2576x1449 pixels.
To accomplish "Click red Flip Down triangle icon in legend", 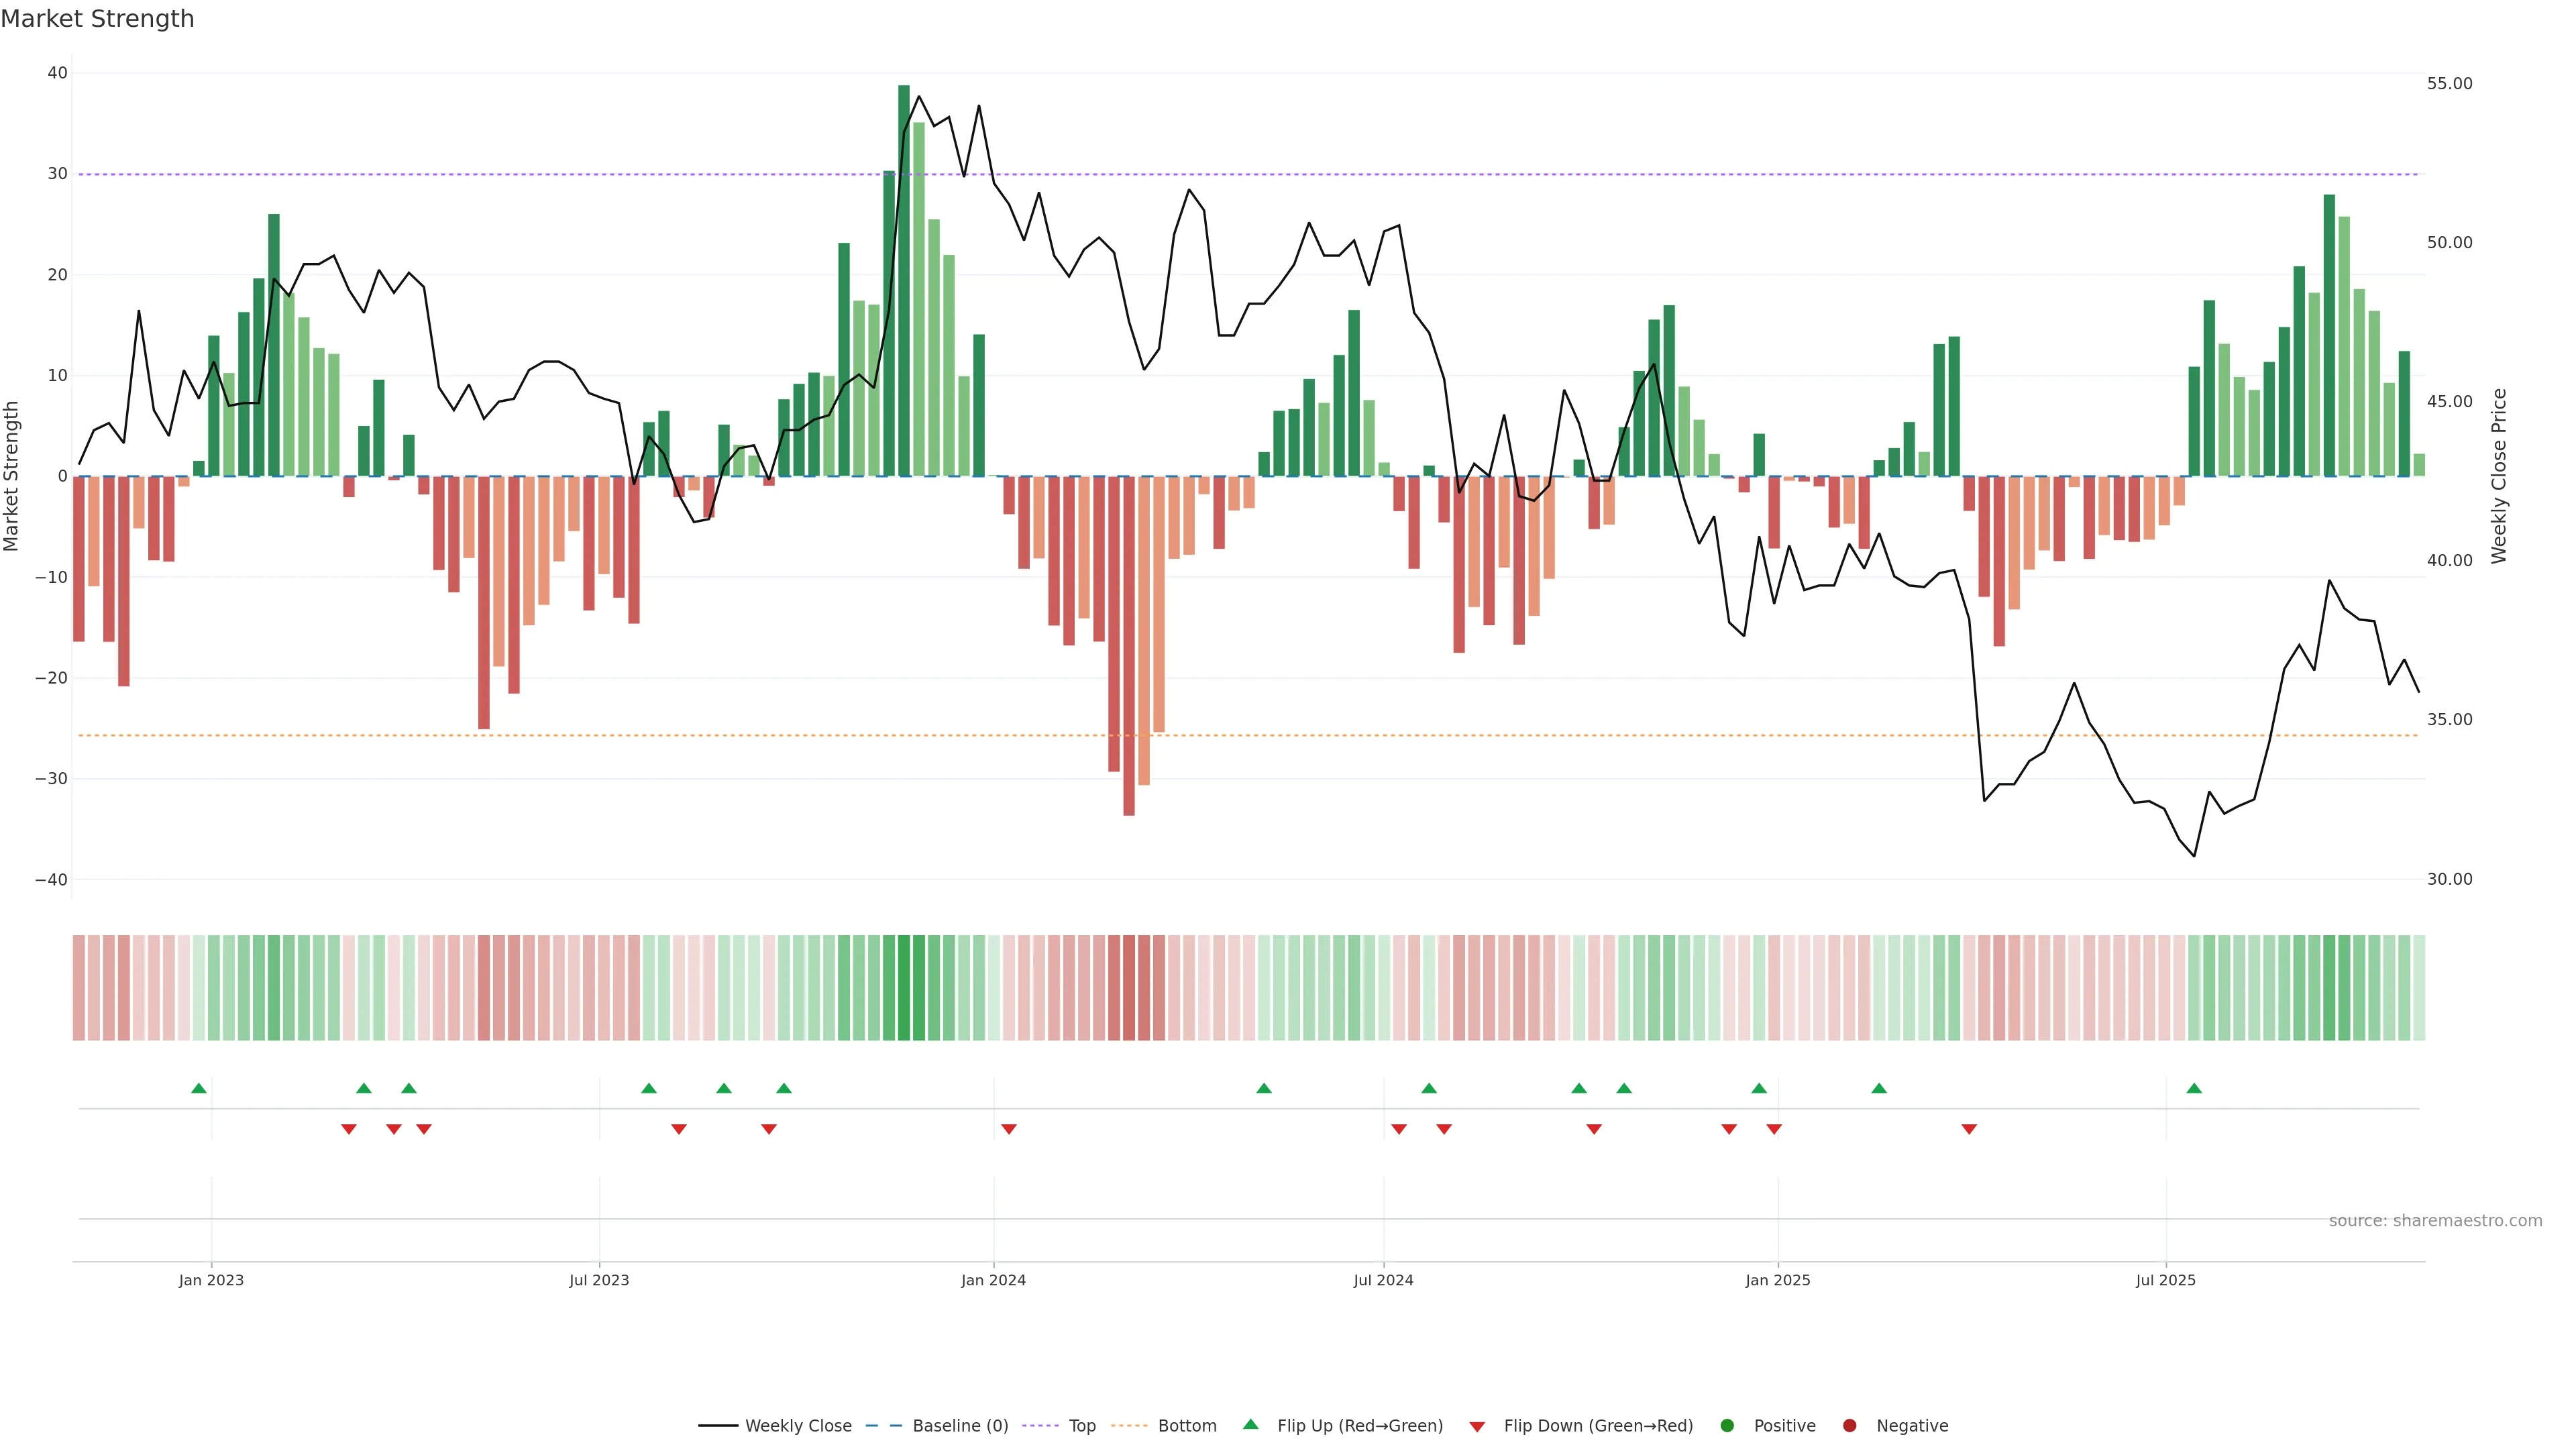I will pos(1477,1426).
